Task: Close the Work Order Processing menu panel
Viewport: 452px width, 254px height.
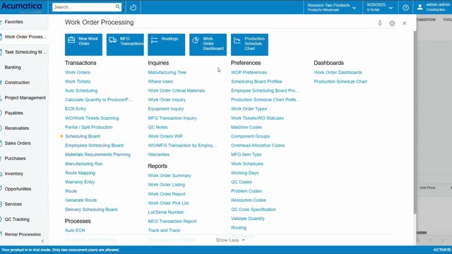Action: [x=405, y=23]
